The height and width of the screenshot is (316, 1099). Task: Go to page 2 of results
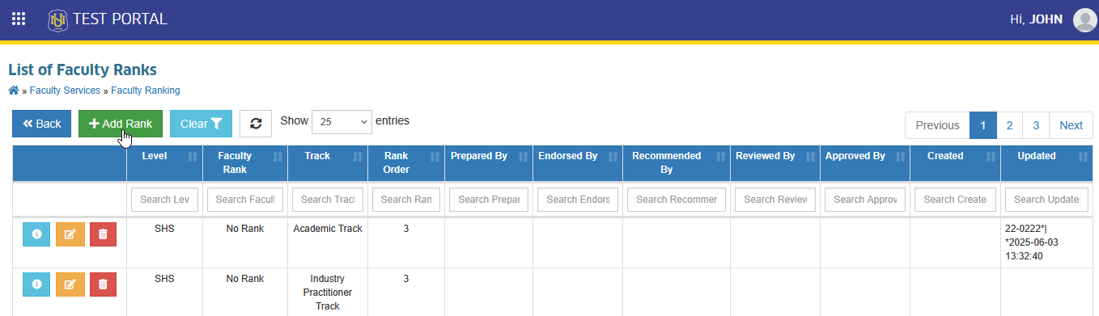[x=1009, y=125]
